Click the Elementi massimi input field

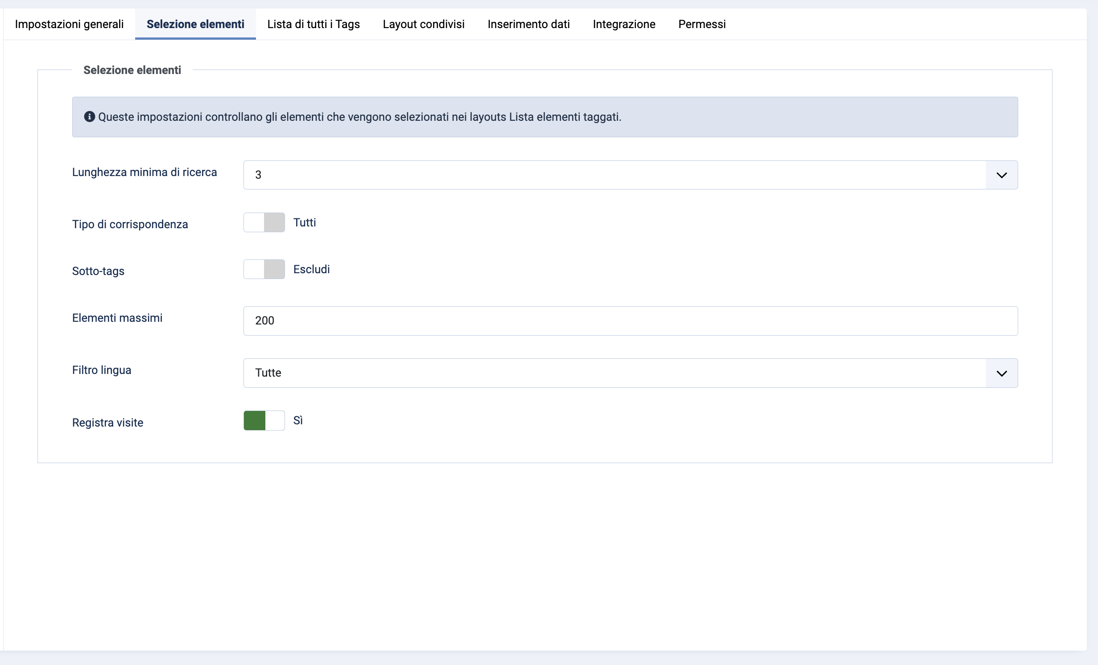(x=631, y=321)
